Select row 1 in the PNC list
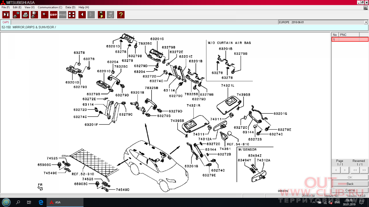Screen dimensions: 369x207 [350, 40]
